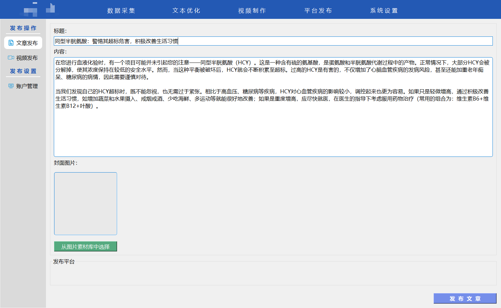Click the account icon beside 账户管理
501x308 pixels.
pyautogui.click(x=11, y=86)
